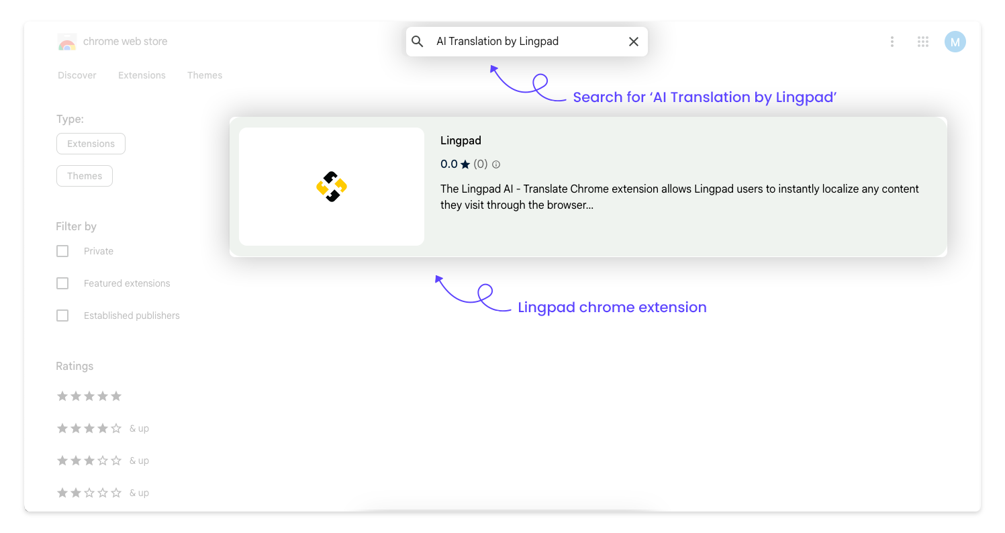Viewport: 1005px width, 533px height.
Task: Filter by five-star ratings
Action: tap(89, 396)
